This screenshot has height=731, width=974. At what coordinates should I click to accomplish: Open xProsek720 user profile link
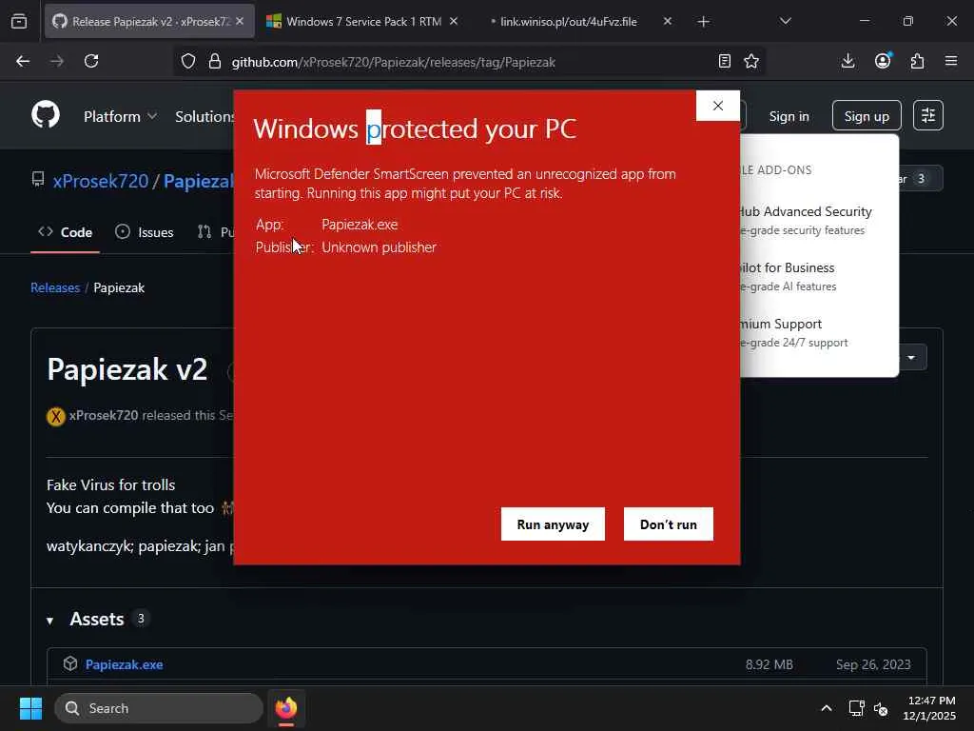[x=101, y=181]
